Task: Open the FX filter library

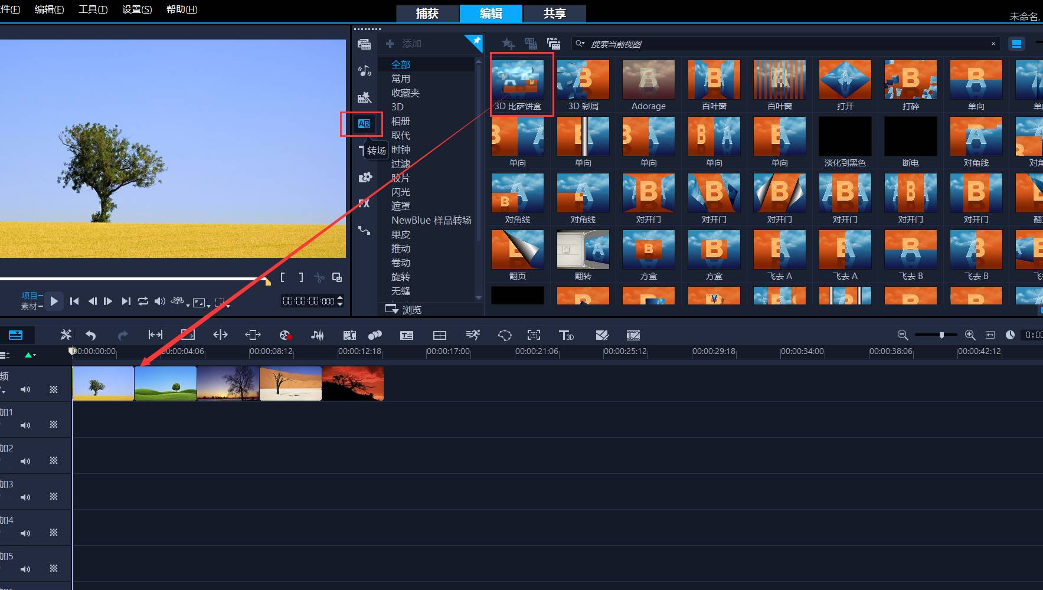Action: click(364, 204)
